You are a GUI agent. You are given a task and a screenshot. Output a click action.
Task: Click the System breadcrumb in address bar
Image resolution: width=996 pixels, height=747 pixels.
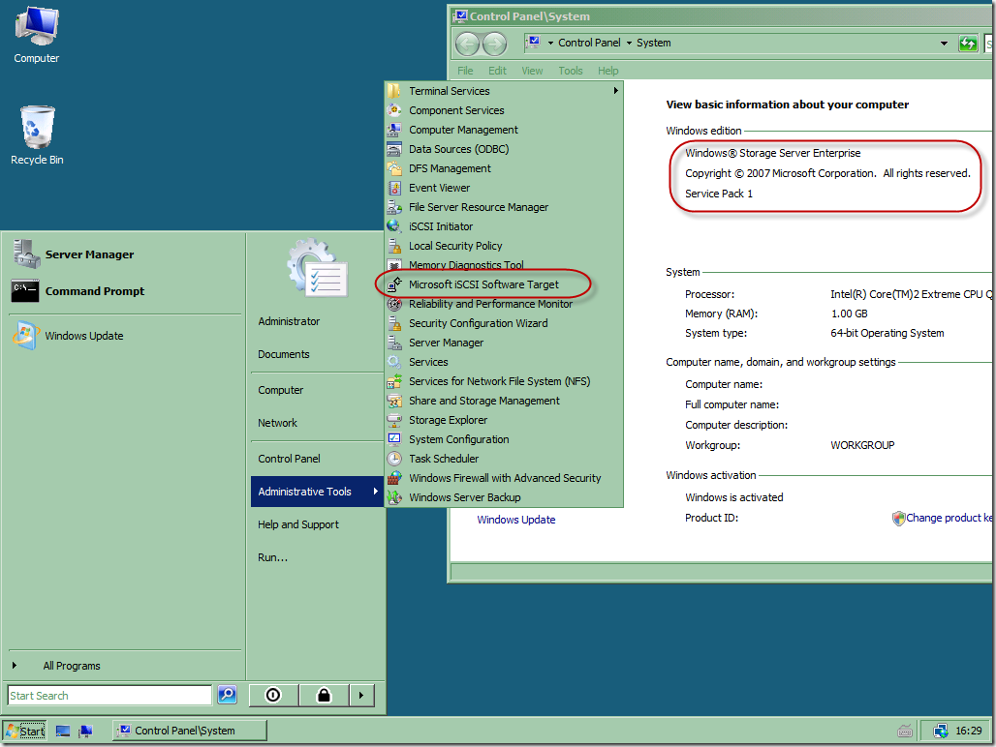pos(654,43)
